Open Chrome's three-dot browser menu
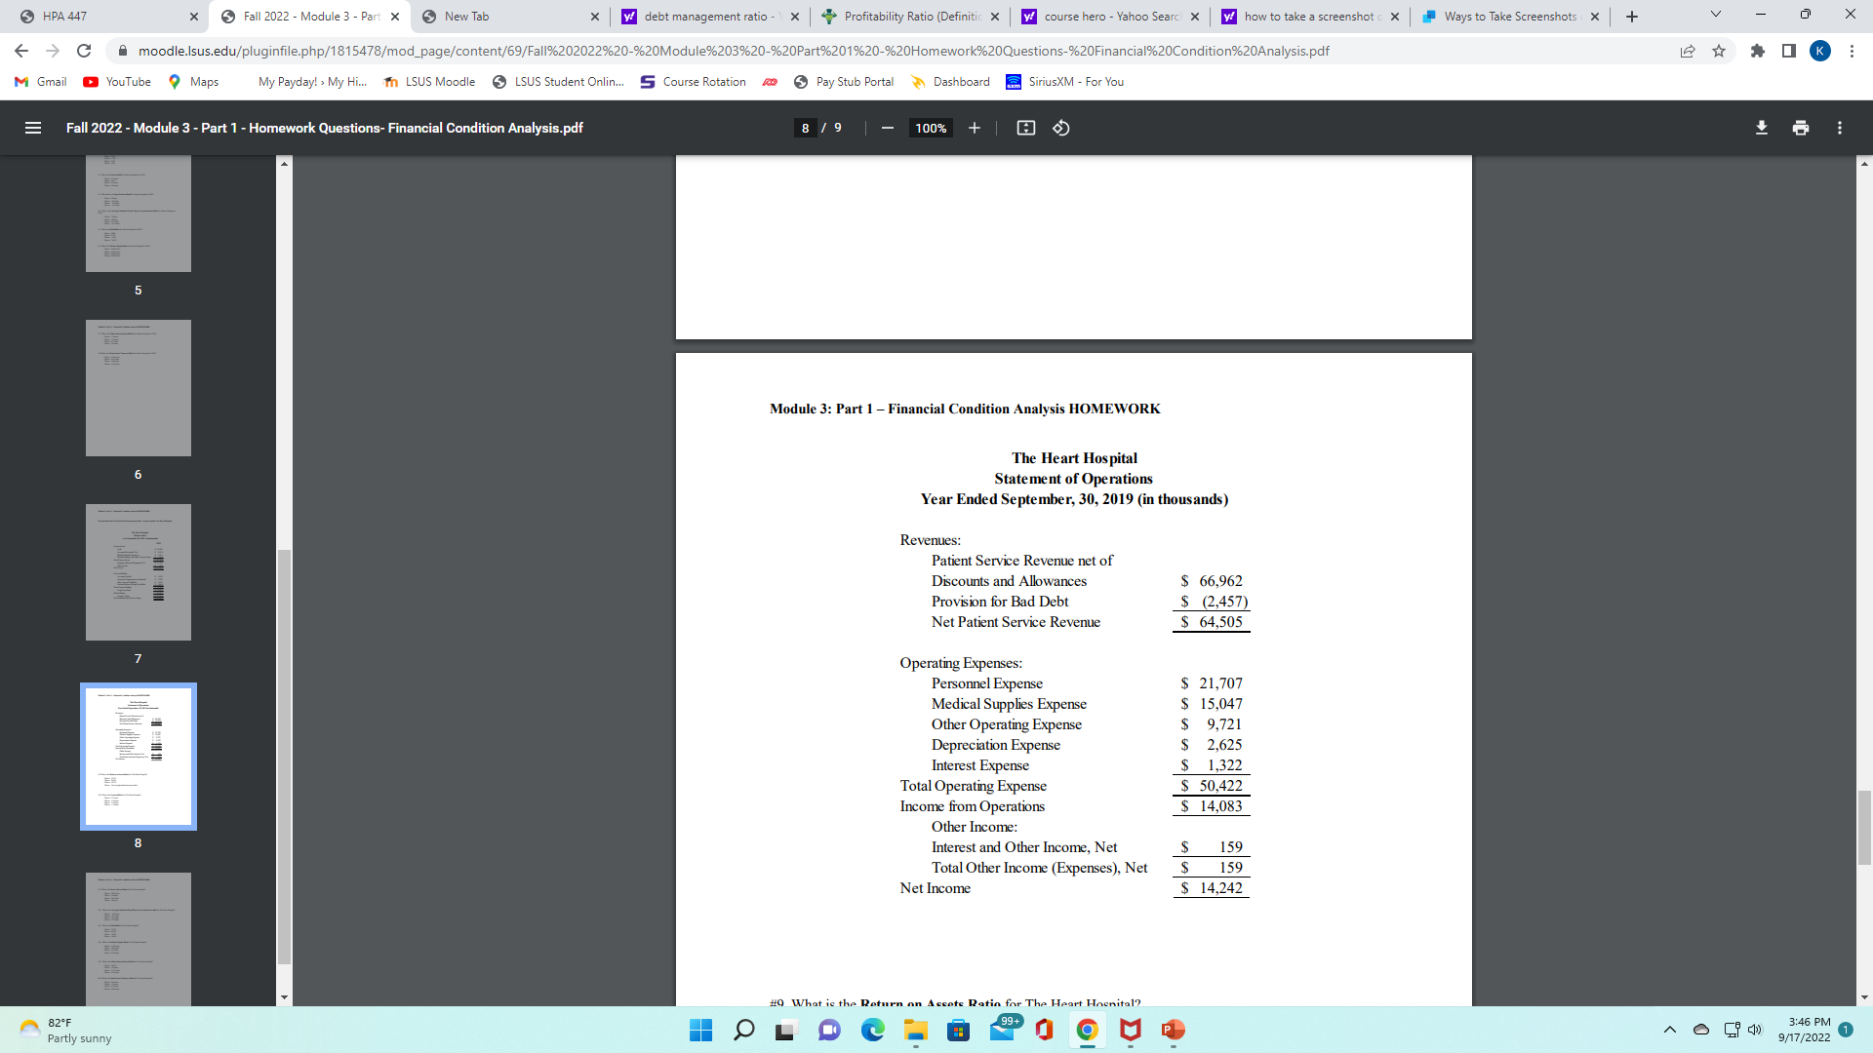 (1853, 51)
